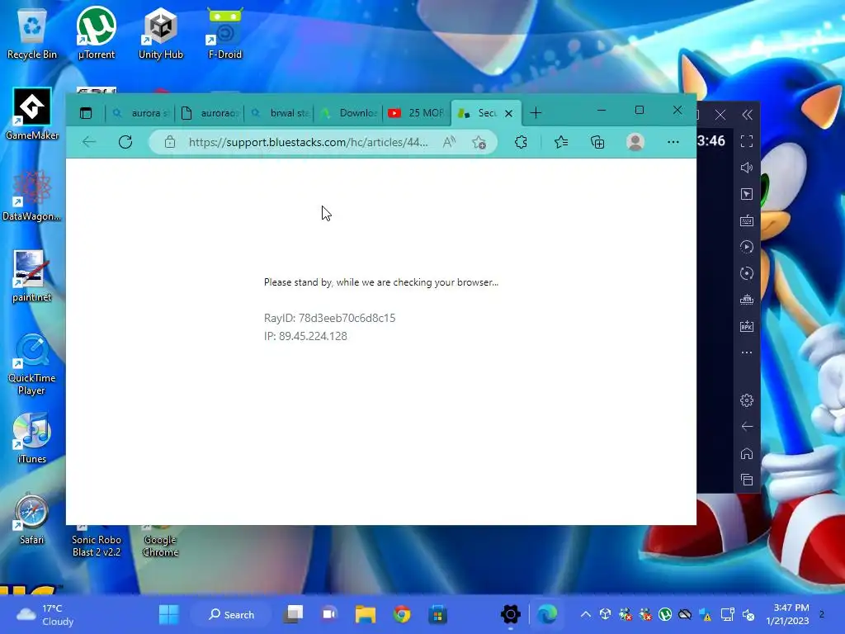This screenshot has width=845, height=634.
Task: Open Task View on the taskbar
Action: [294, 614]
